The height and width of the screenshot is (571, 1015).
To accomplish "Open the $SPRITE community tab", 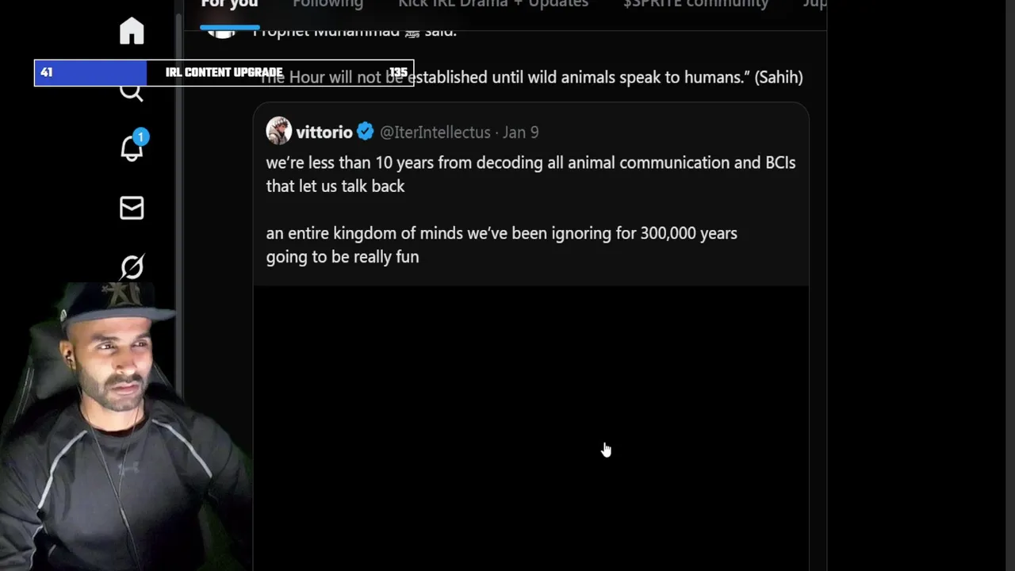I will tap(695, 5).
